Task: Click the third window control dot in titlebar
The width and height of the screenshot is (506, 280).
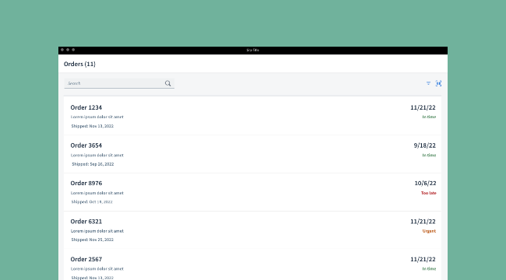Action: [73, 50]
